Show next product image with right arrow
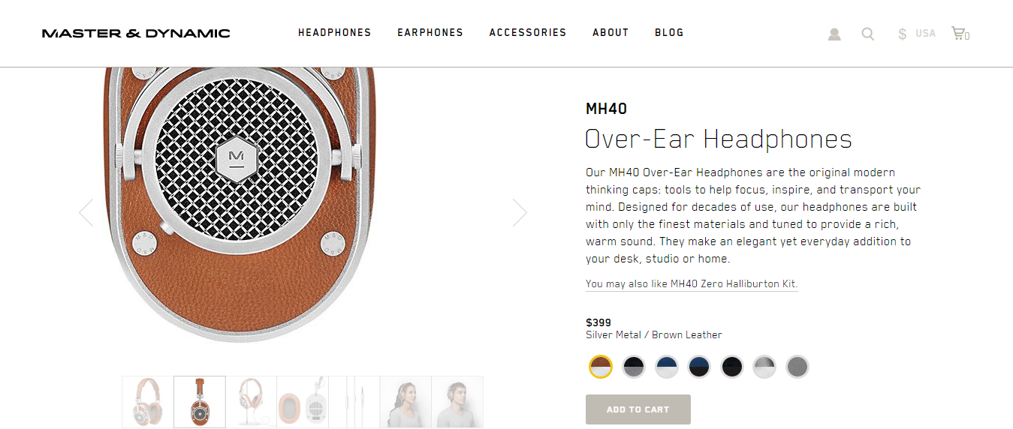 click(x=520, y=212)
